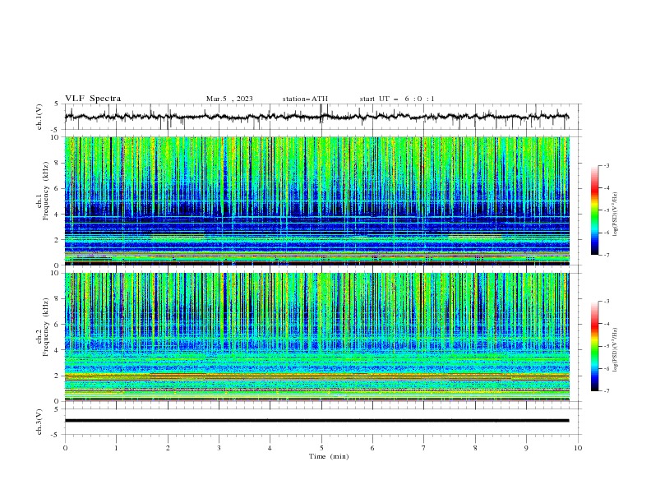Click the 'ch.1(V)' axis label
This screenshot has height=503, width=651.
point(39,117)
